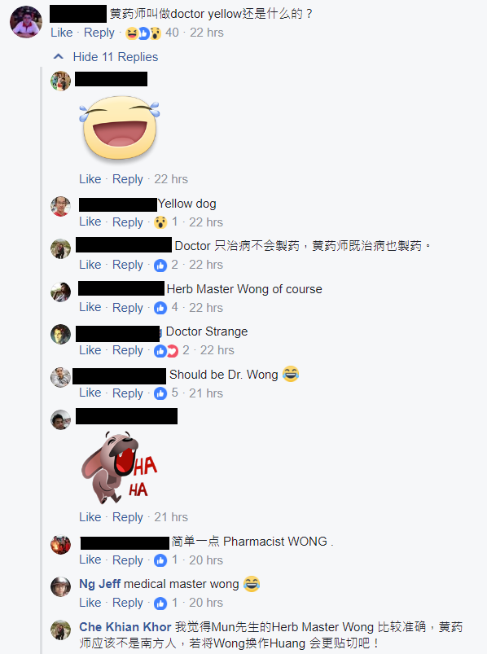
Task: Click thumbs-up icon on Pharmacist WONG reply
Action: click(160, 560)
